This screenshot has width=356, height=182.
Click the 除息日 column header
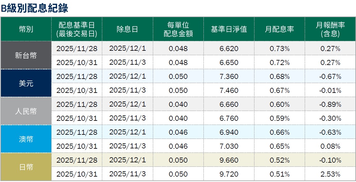[x=127, y=29]
